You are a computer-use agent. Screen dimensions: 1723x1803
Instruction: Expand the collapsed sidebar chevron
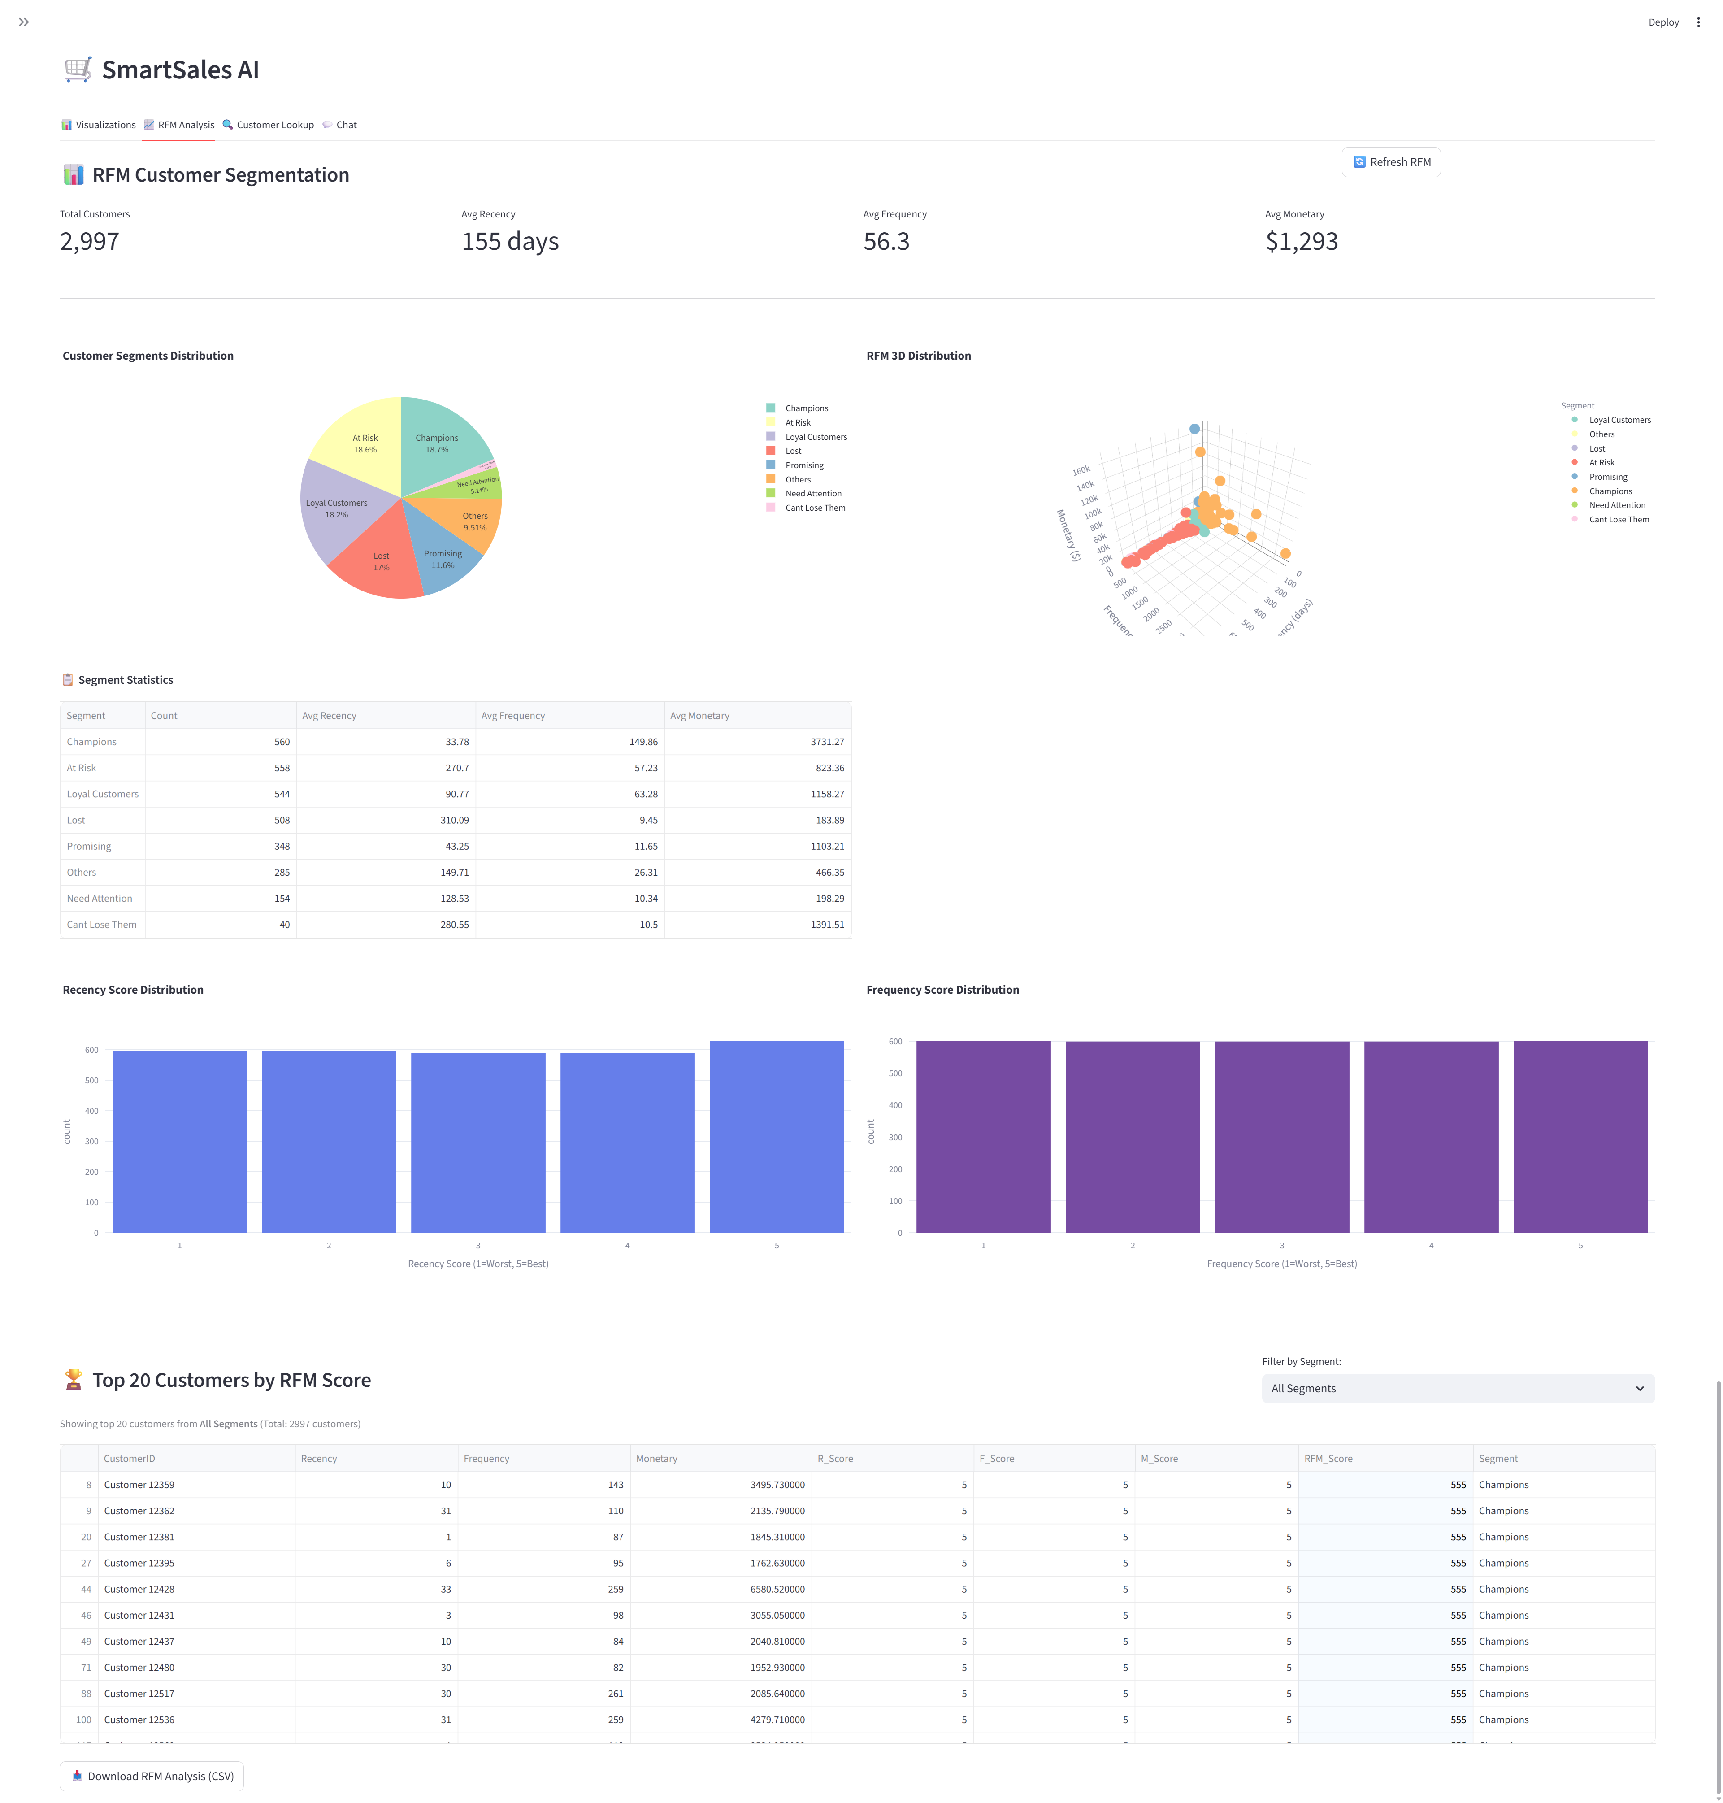[24, 22]
